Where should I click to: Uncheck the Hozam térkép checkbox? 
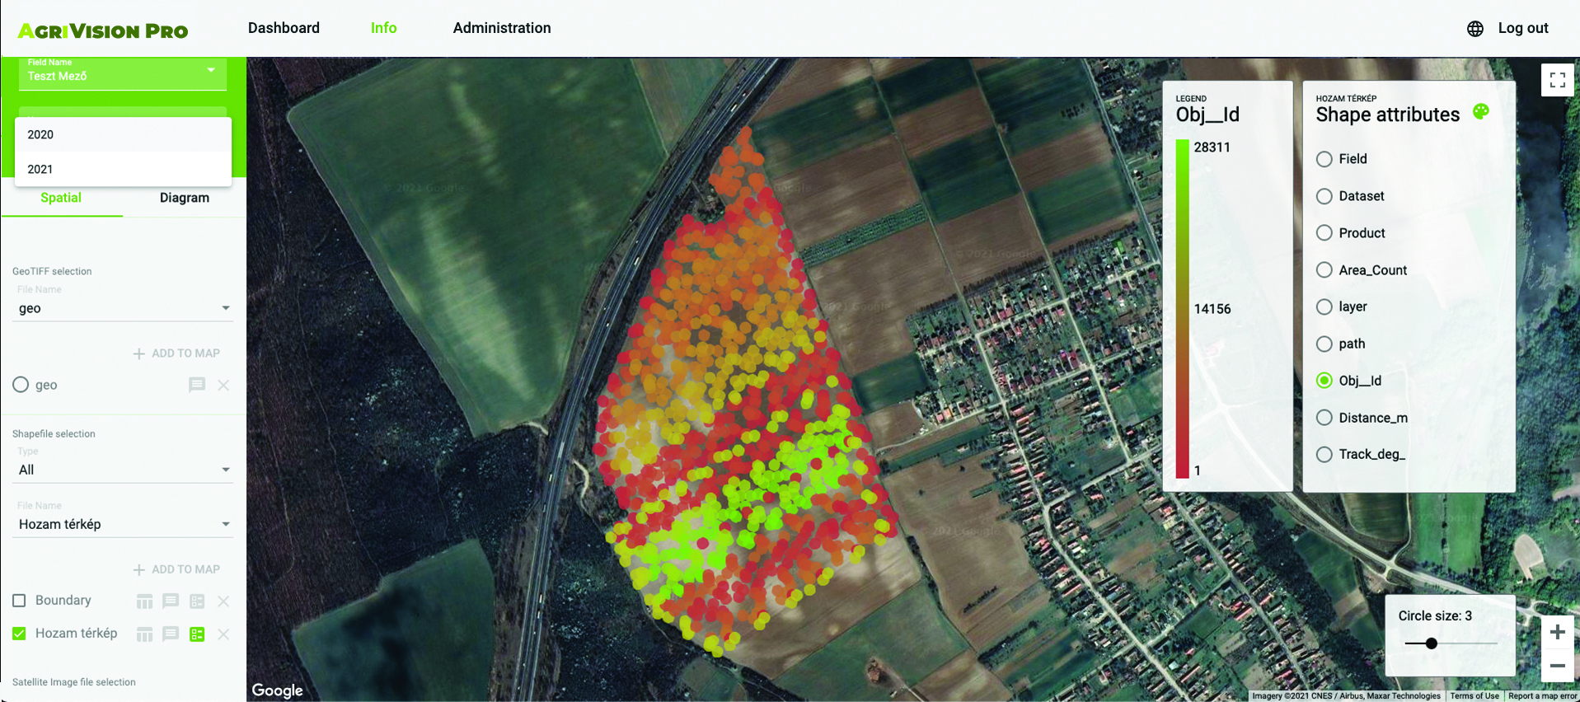pyautogui.click(x=20, y=634)
